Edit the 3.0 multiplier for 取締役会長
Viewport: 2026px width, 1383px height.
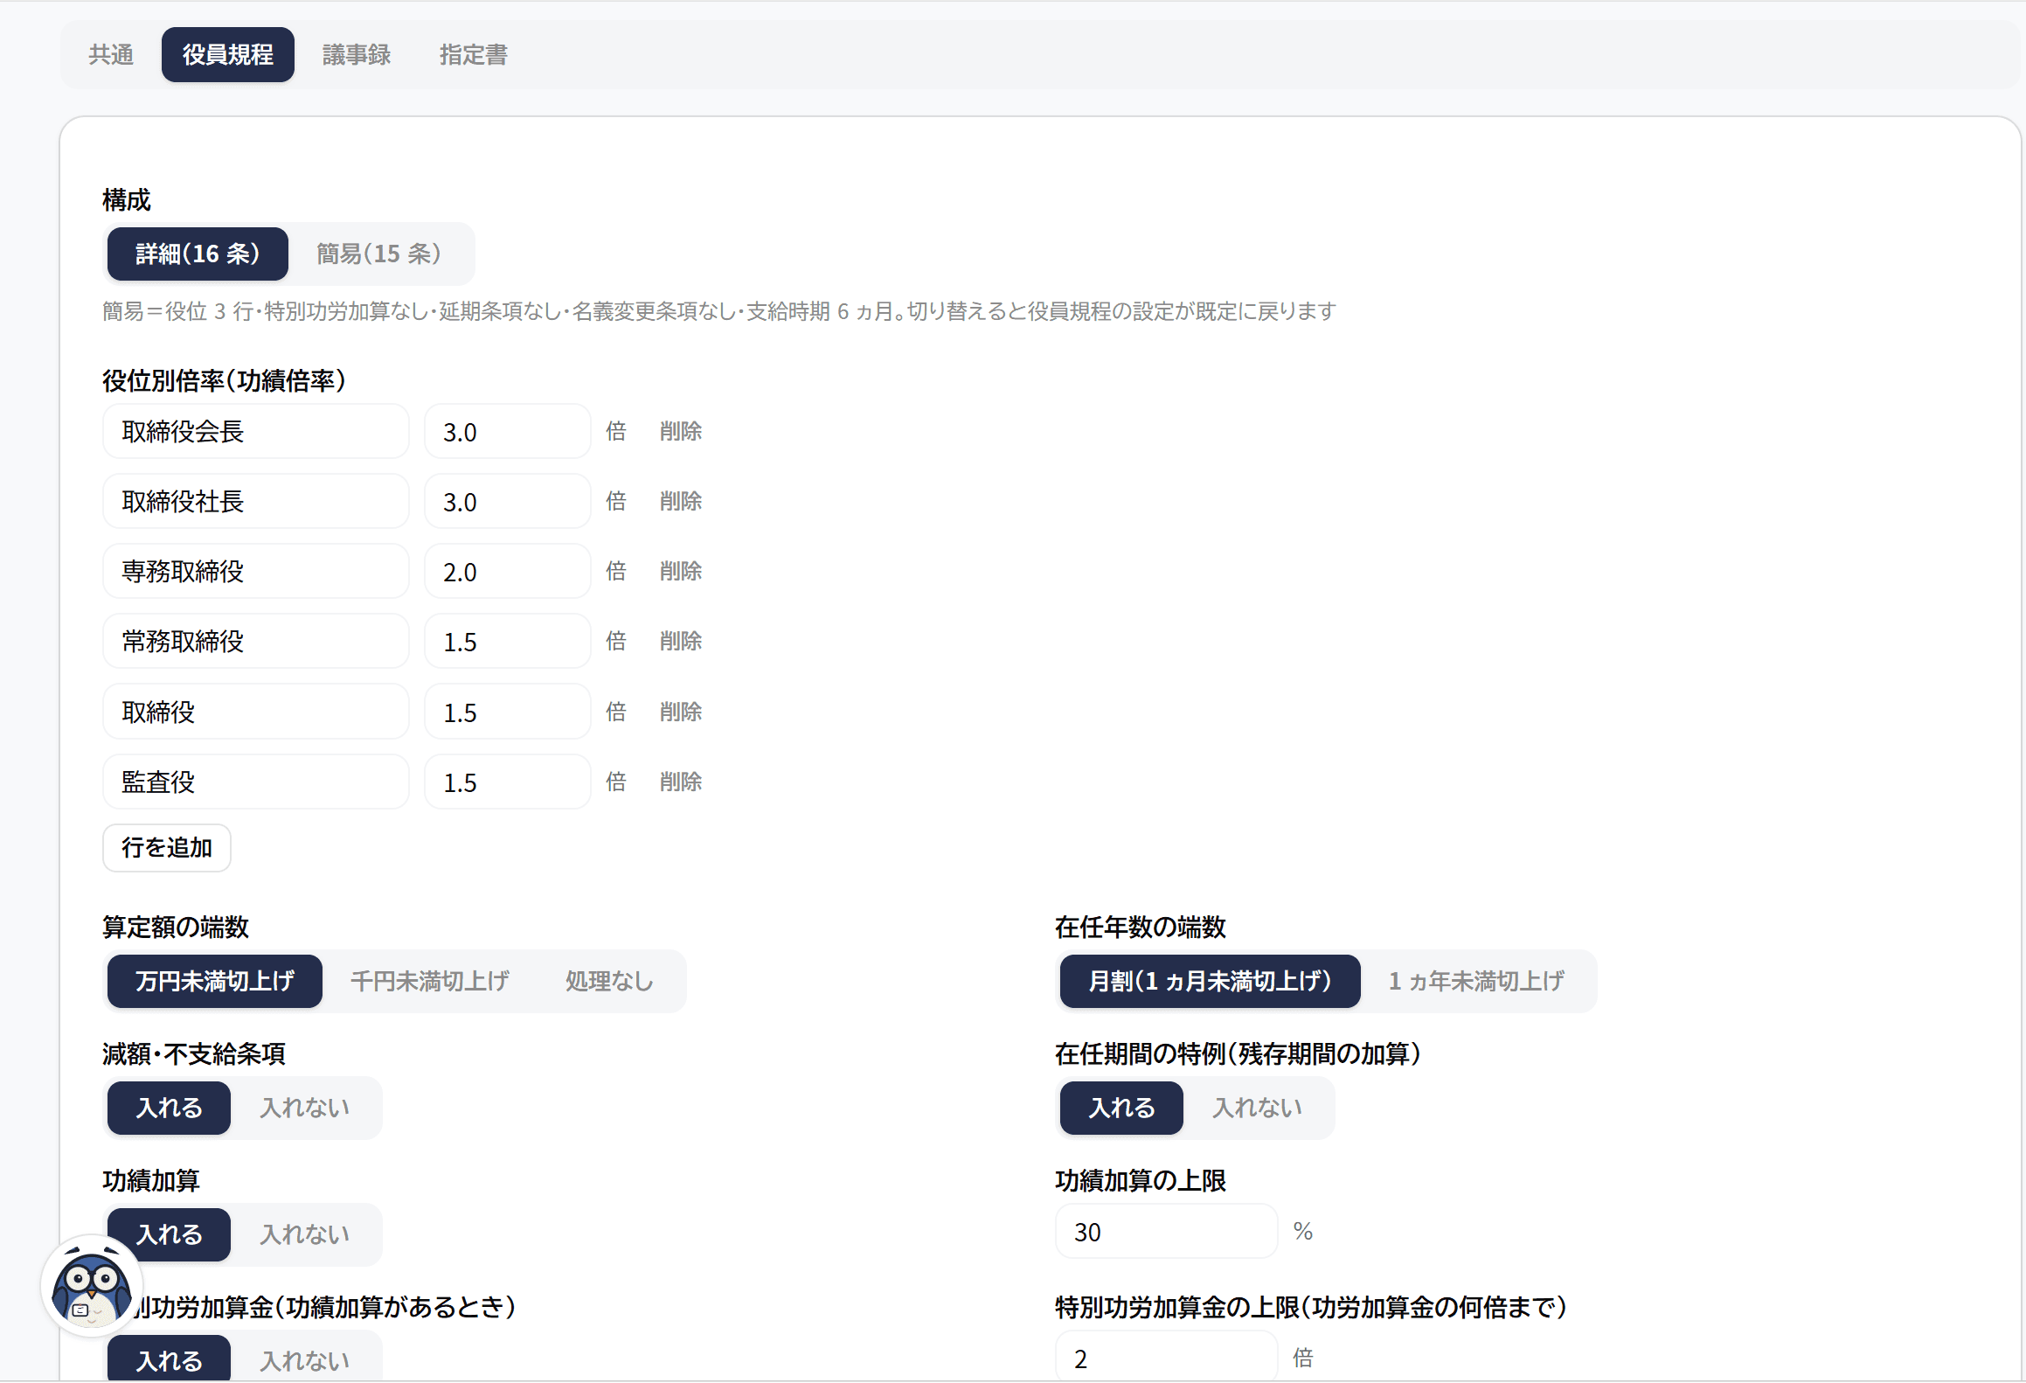tap(508, 432)
